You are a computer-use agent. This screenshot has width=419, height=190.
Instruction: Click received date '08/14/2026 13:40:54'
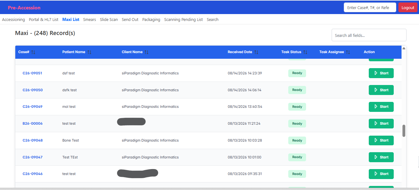[245, 107]
